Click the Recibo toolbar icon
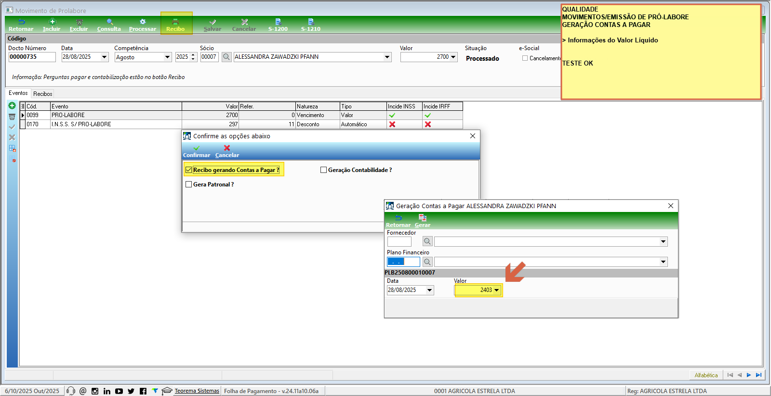 coord(175,22)
